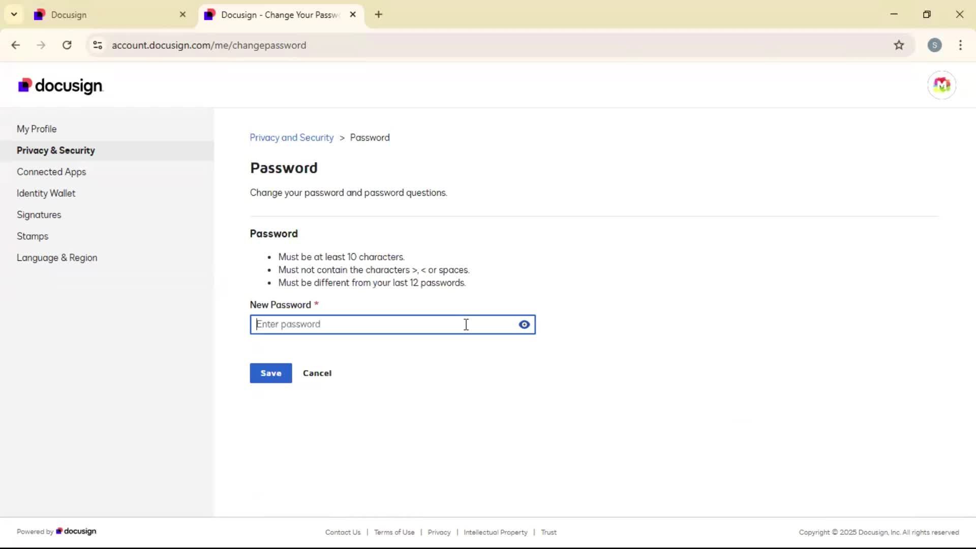
Task: Click 'Must be at least 10 characters.' text
Action: [341, 257]
